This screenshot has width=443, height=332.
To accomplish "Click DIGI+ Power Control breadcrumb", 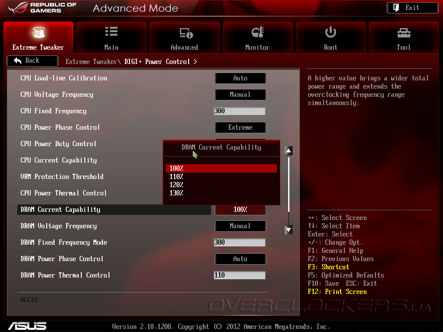I will [157, 61].
